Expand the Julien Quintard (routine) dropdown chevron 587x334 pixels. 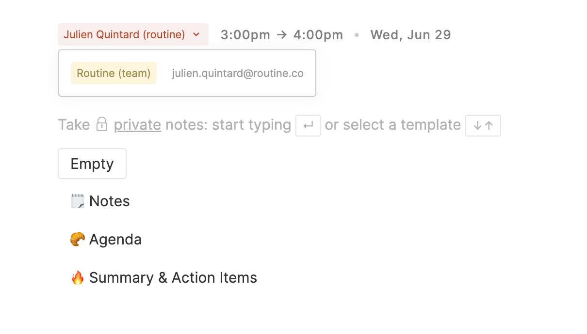(196, 35)
